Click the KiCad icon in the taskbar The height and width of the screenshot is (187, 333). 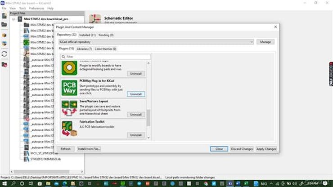pyautogui.click(x=230, y=183)
